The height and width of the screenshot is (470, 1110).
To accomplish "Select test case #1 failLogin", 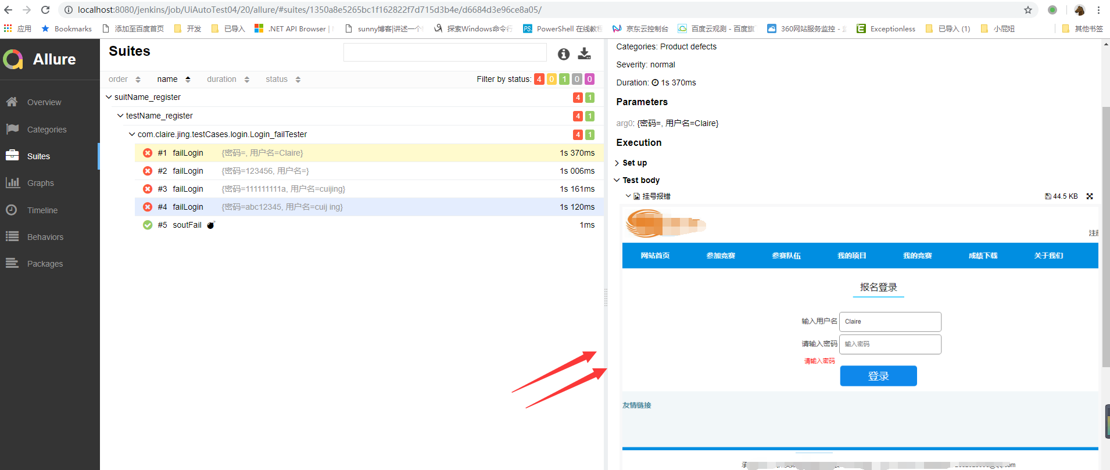I will (x=369, y=153).
